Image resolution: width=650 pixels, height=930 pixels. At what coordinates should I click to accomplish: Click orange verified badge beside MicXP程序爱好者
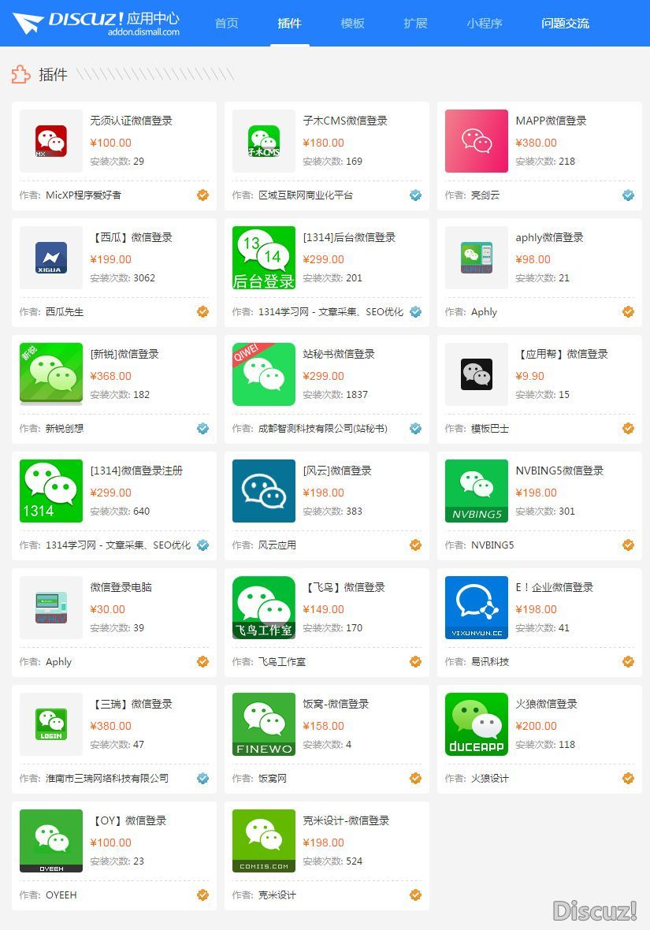(202, 195)
